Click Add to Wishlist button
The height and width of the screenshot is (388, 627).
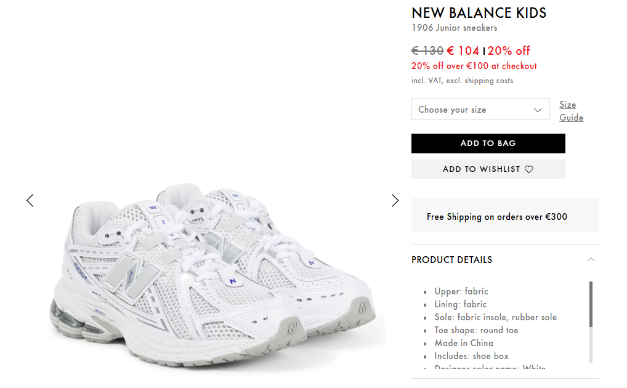pyautogui.click(x=488, y=169)
